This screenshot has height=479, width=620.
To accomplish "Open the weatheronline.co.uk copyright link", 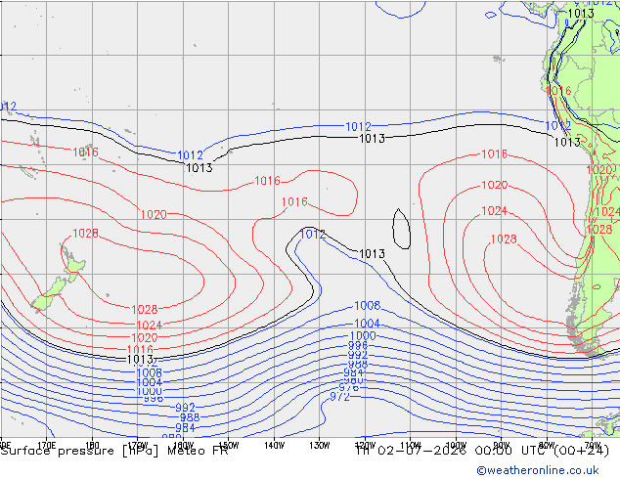I will [538, 470].
